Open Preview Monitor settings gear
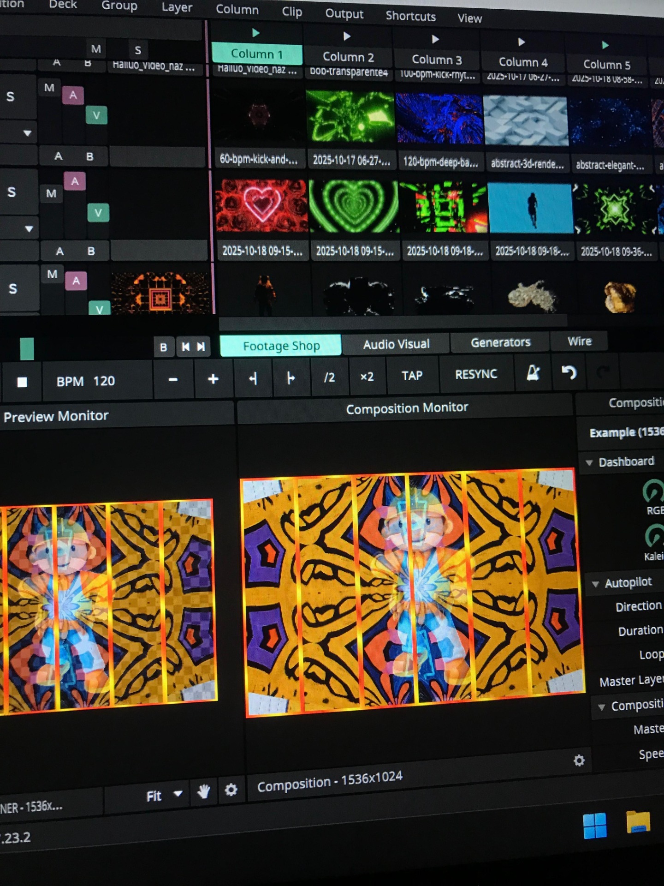Viewport: 664px width, 886px height. tap(231, 790)
